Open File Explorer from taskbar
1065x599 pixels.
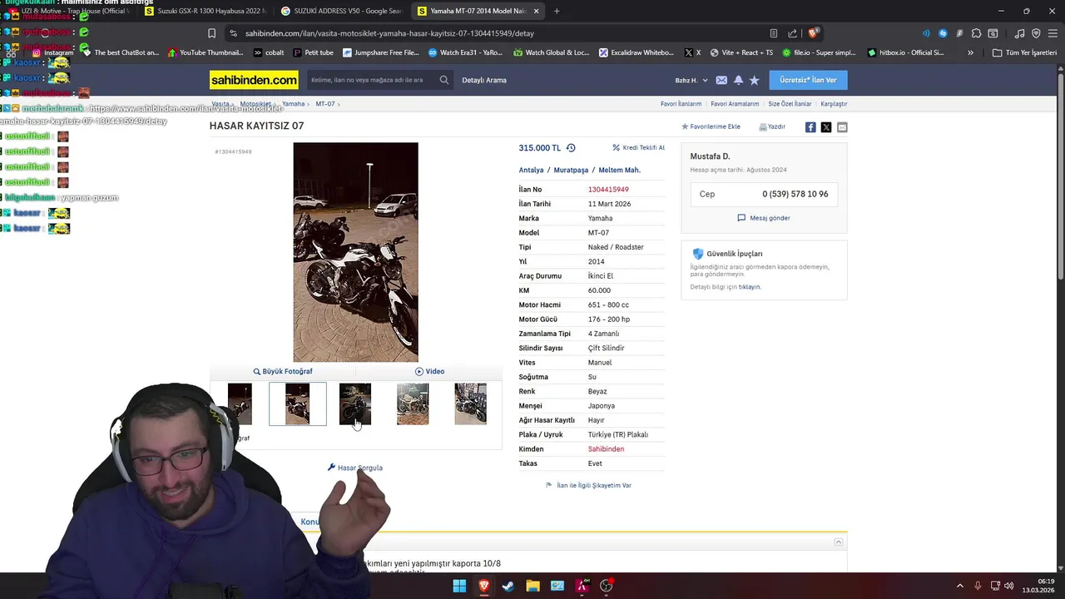(532, 586)
